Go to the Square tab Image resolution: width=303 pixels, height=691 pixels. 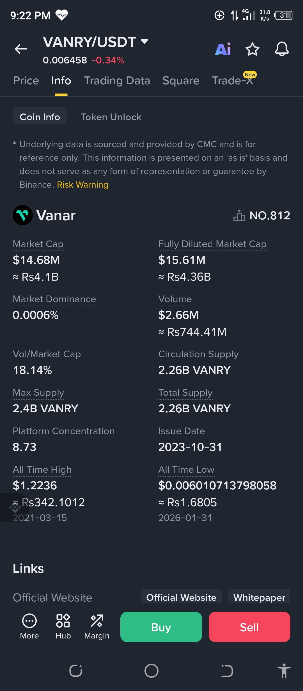(181, 81)
